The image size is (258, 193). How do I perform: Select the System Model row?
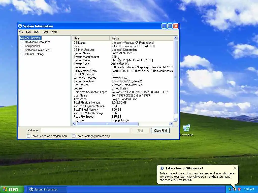pyautogui.click(x=123, y=60)
